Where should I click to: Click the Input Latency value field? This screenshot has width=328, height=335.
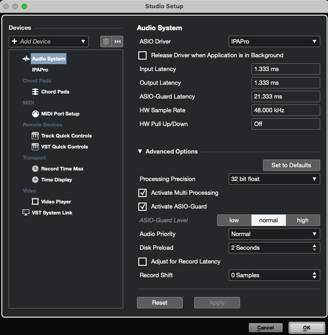point(286,69)
